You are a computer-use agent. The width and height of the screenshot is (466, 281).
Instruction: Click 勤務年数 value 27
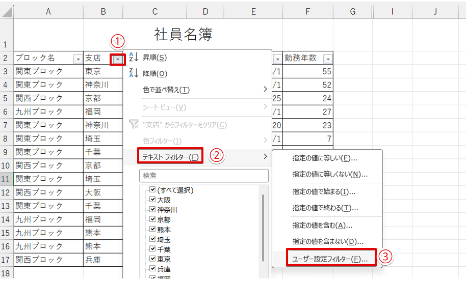(x=307, y=111)
